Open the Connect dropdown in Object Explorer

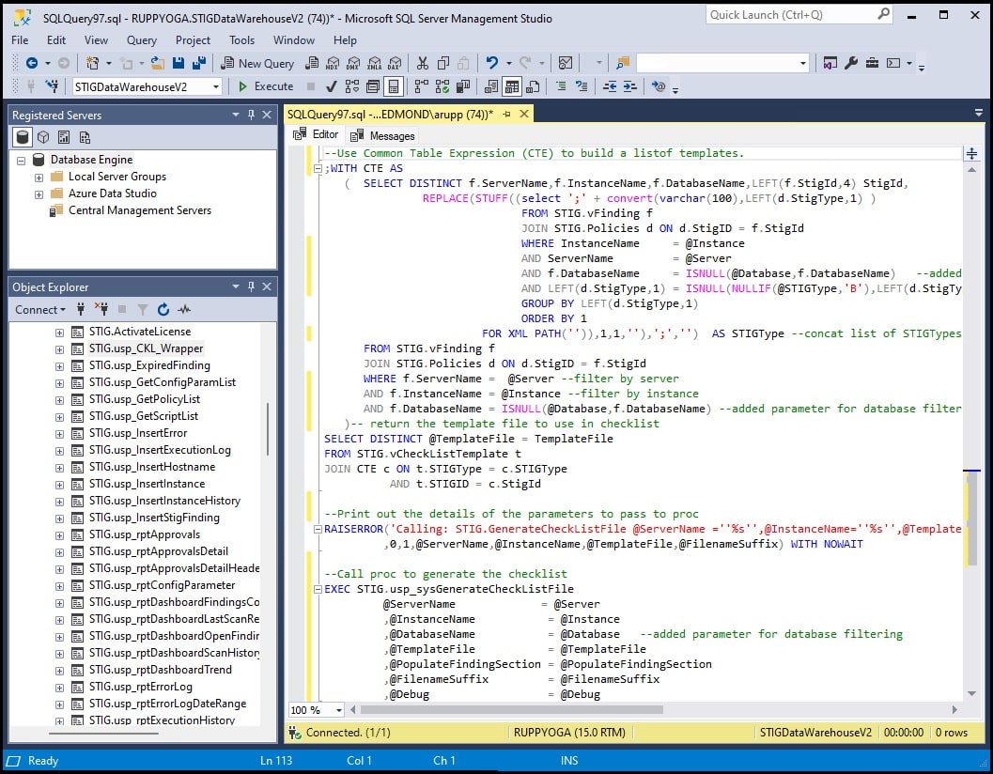click(40, 309)
